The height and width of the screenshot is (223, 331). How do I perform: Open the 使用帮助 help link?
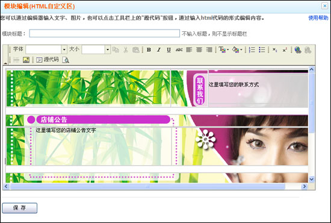tap(318, 18)
